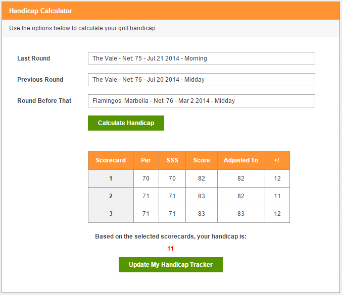Click the red handicap result 11
Viewport: 342px width, 295px height.
tap(171, 249)
